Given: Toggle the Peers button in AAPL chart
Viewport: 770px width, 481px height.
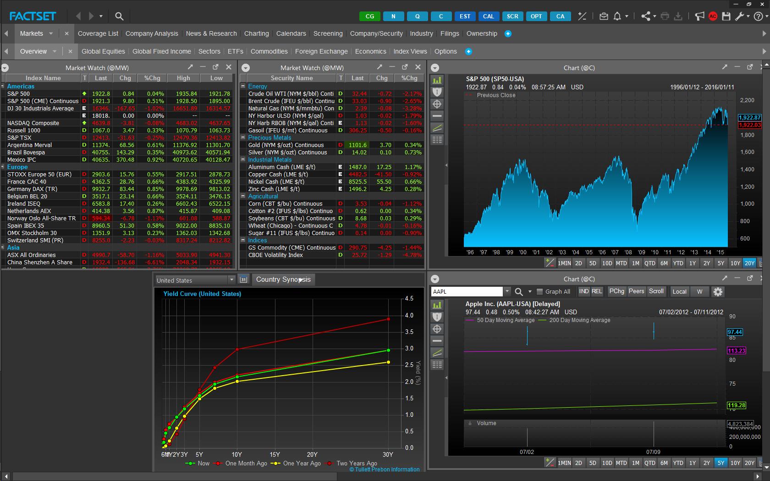Looking at the screenshot, I should 636,291.
